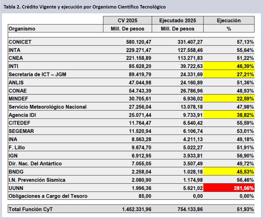The image size is (264, 219).
Task: Click the red 281,56% cell for UUNN
Action: (x=229, y=188)
